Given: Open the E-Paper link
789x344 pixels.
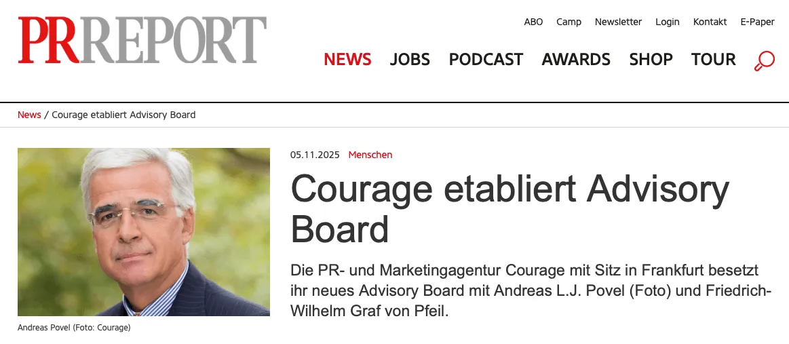Looking at the screenshot, I should coord(757,22).
